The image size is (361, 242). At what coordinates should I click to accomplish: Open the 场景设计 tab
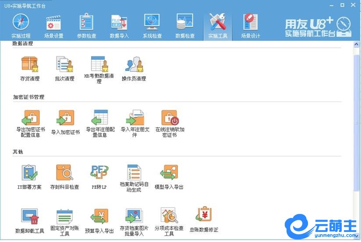[250, 26]
